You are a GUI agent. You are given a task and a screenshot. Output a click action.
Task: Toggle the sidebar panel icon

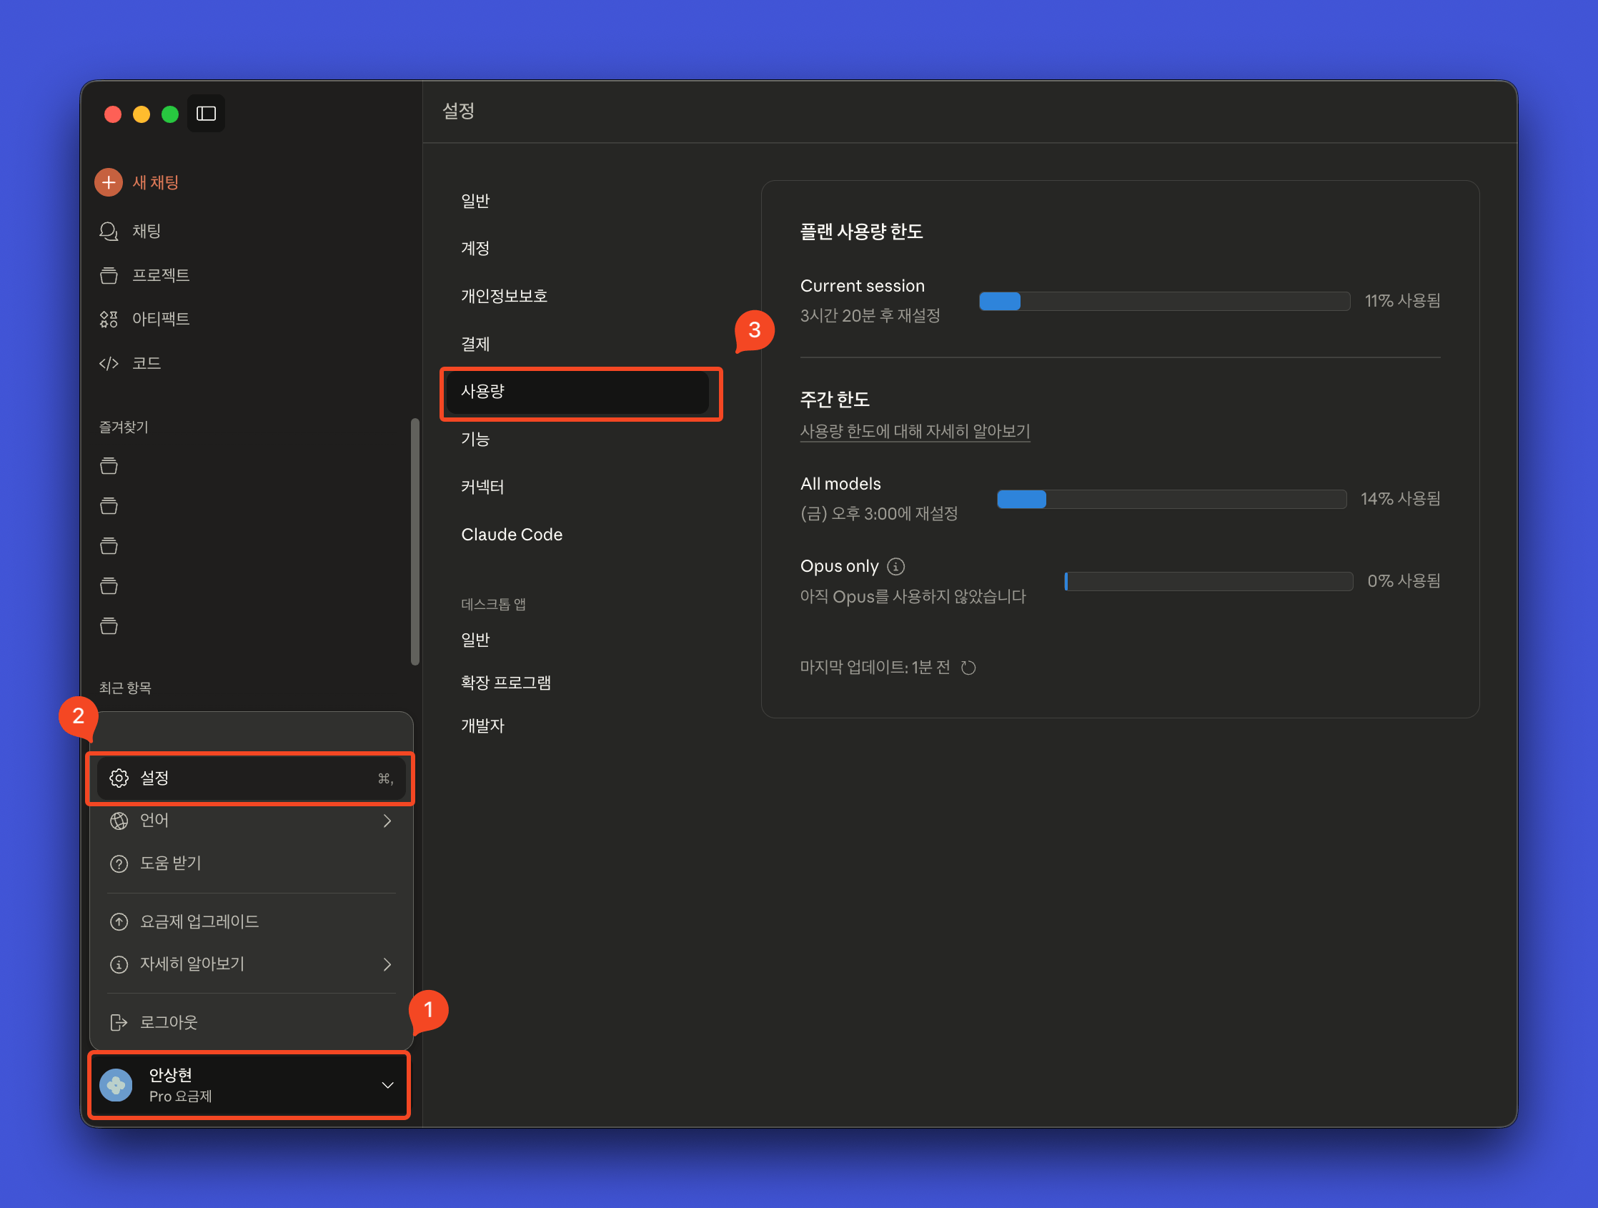(x=206, y=114)
